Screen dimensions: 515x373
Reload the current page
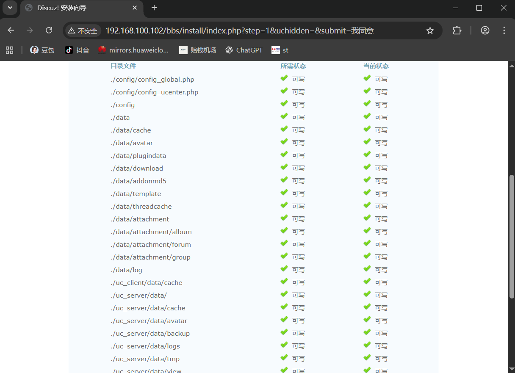pyautogui.click(x=49, y=30)
